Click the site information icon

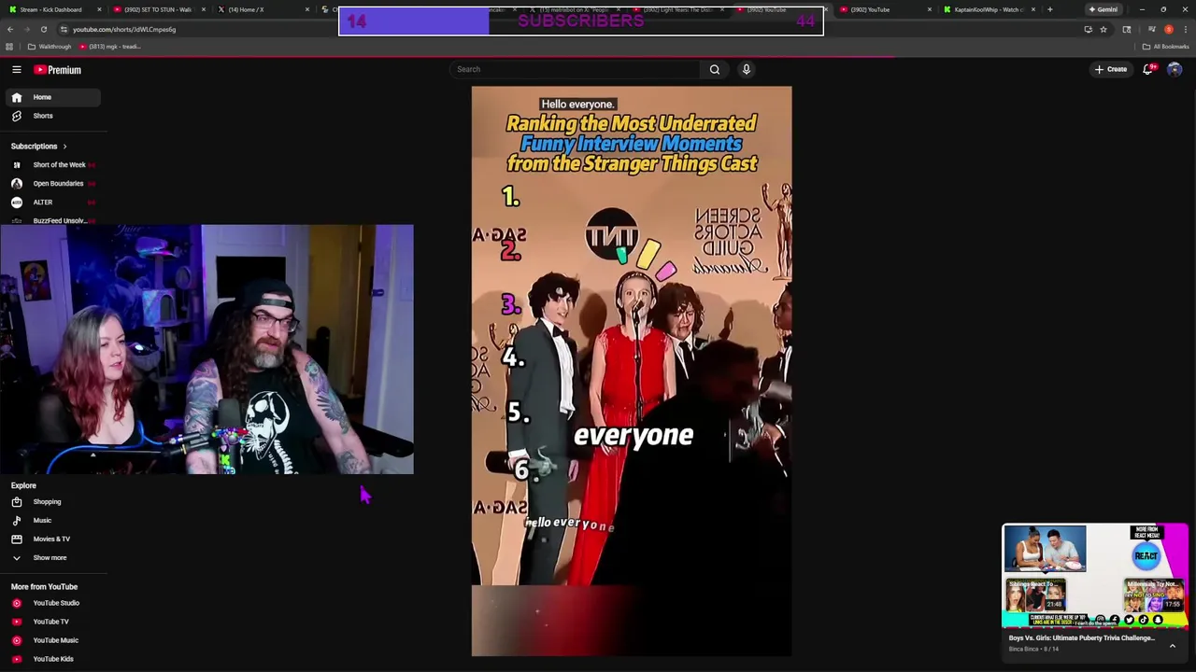pyautogui.click(x=64, y=29)
